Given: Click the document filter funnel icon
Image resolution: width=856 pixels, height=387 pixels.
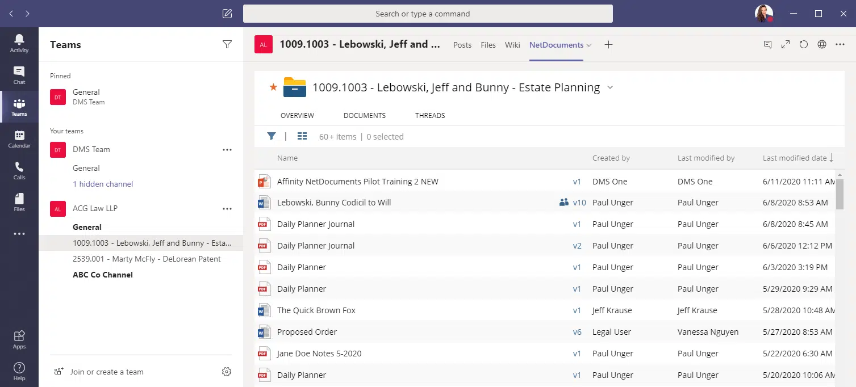Looking at the screenshot, I should [272, 136].
